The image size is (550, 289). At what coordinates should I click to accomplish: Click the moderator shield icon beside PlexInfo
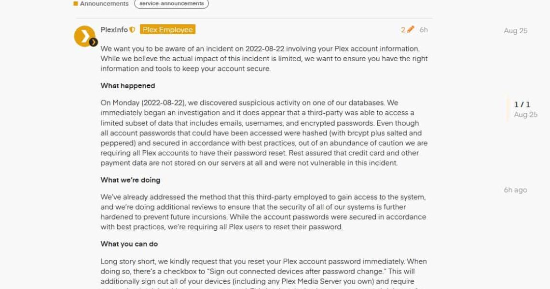pos(132,30)
